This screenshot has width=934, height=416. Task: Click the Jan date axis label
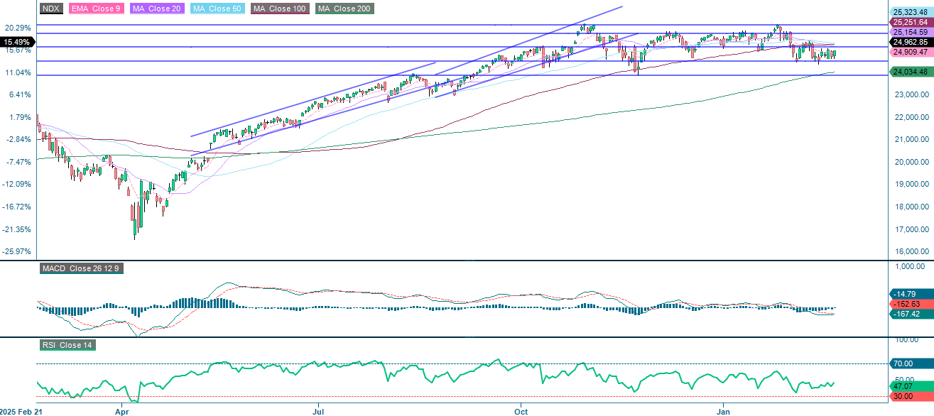[x=724, y=410]
